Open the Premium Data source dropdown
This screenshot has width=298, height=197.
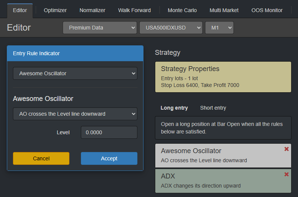pos(99,28)
